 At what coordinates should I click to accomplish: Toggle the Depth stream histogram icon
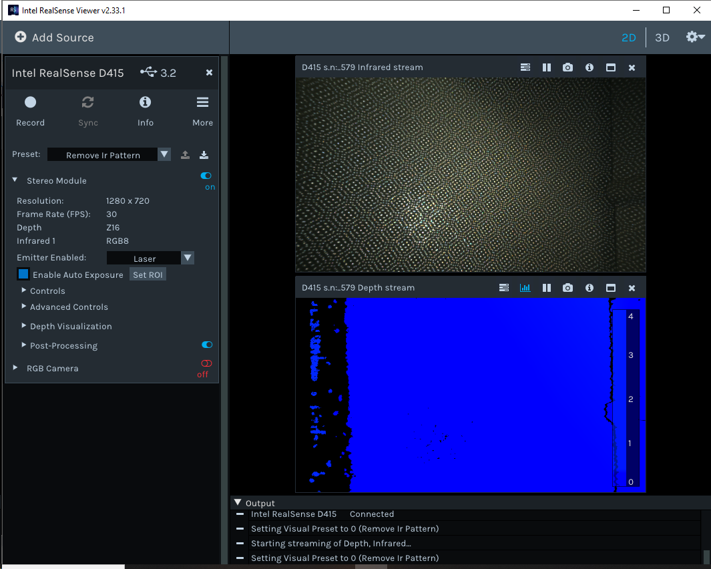pos(525,288)
